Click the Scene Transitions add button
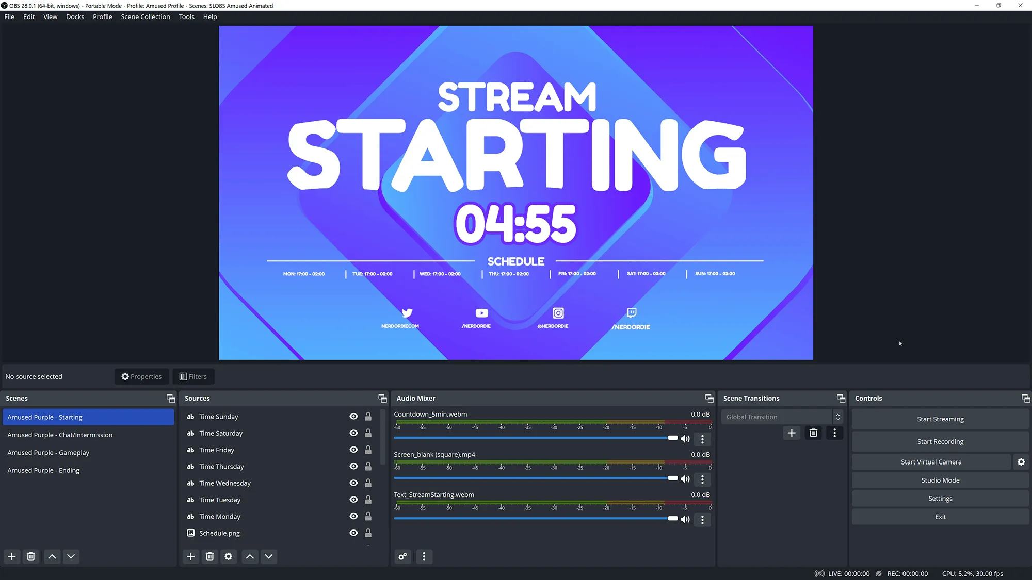Screen dimensions: 1032x580 (792, 433)
